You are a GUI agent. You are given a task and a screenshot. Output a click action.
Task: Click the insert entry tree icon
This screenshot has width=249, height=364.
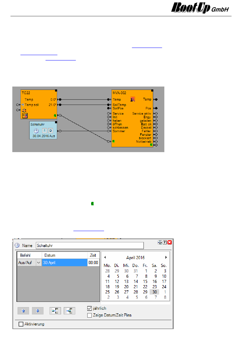pyautogui.click(x=55, y=311)
